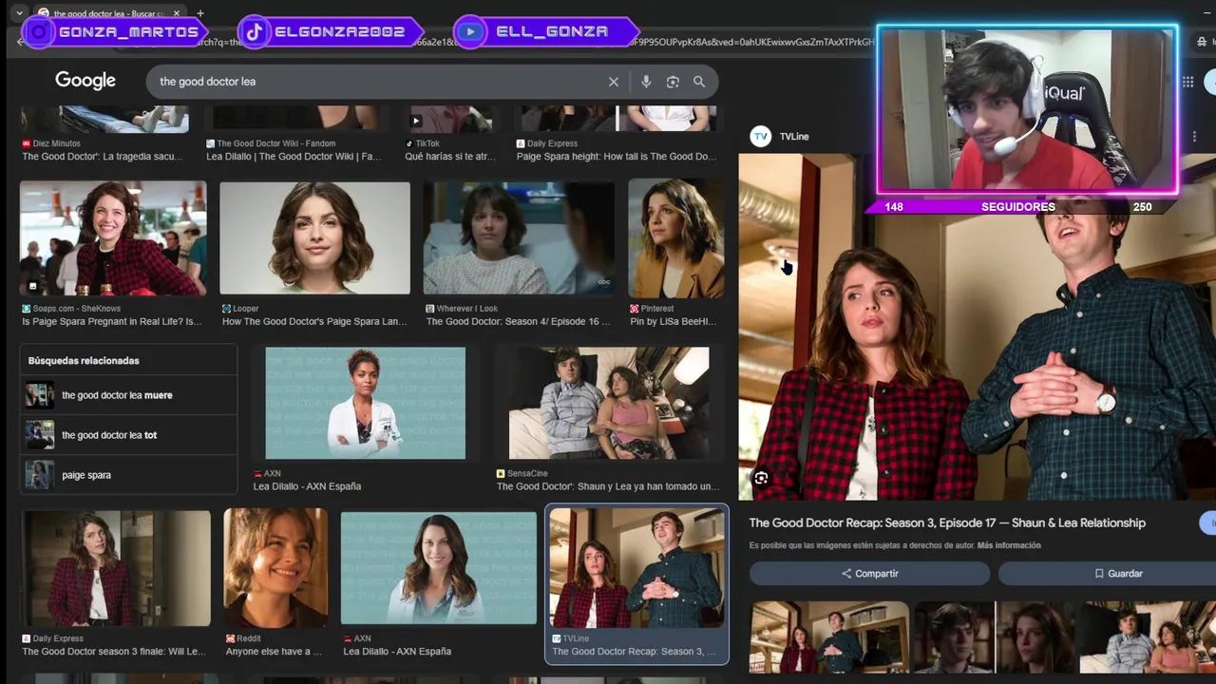The width and height of the screenshot is (1216, 684).
Task: Click 'Qué harías si te atr...' TikTok caption
Action: pos(450,157)
